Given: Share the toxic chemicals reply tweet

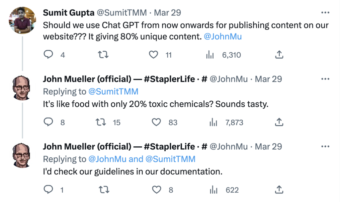Looking at the screenshot, I should (x=279, y=122).
